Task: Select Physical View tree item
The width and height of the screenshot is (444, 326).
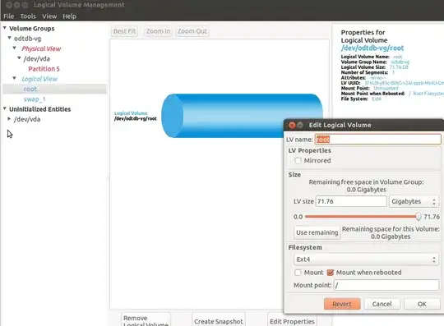Action: click(x=41, y=48)
